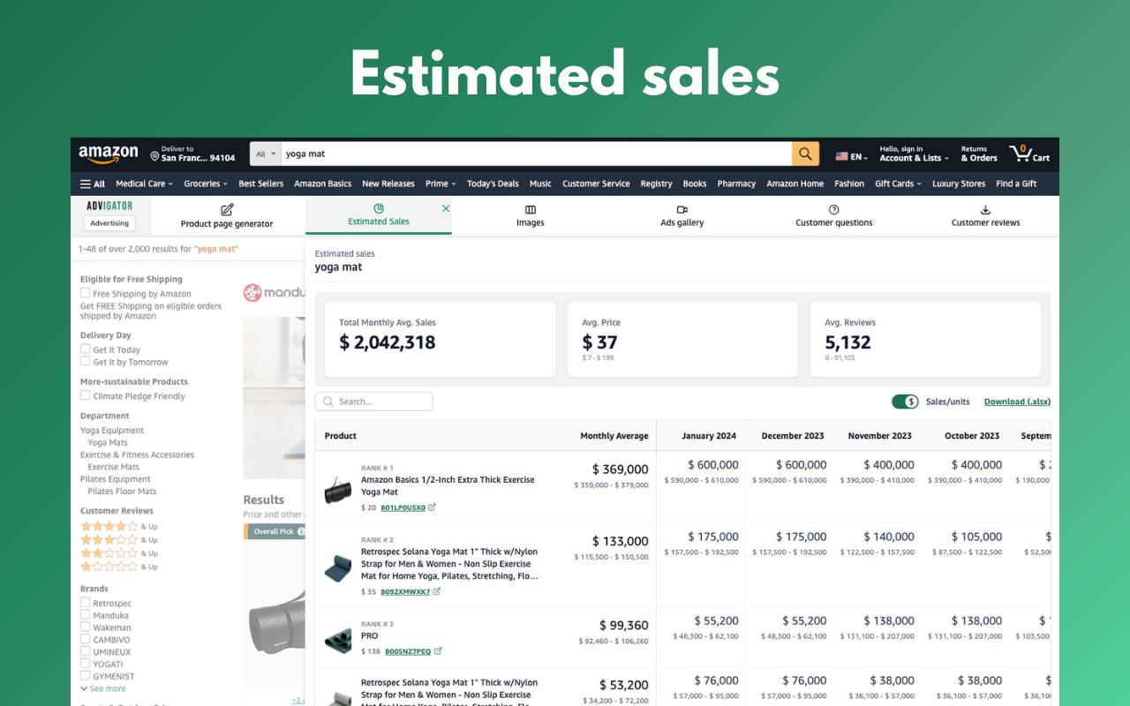The image size is (1130, 706).
Task: Check the GYMENIST brand filter
Action: click(x=86, y=676)
